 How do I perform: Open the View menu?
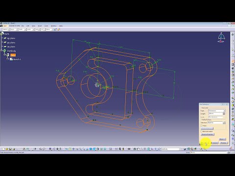(x=33, y=26)
